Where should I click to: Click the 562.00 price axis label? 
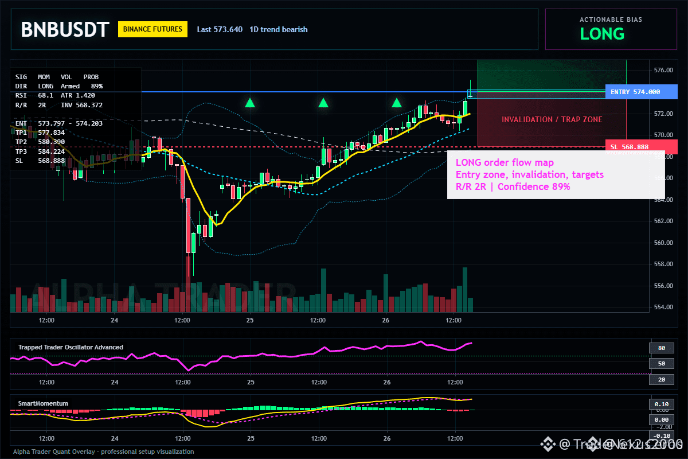[663, 221]
